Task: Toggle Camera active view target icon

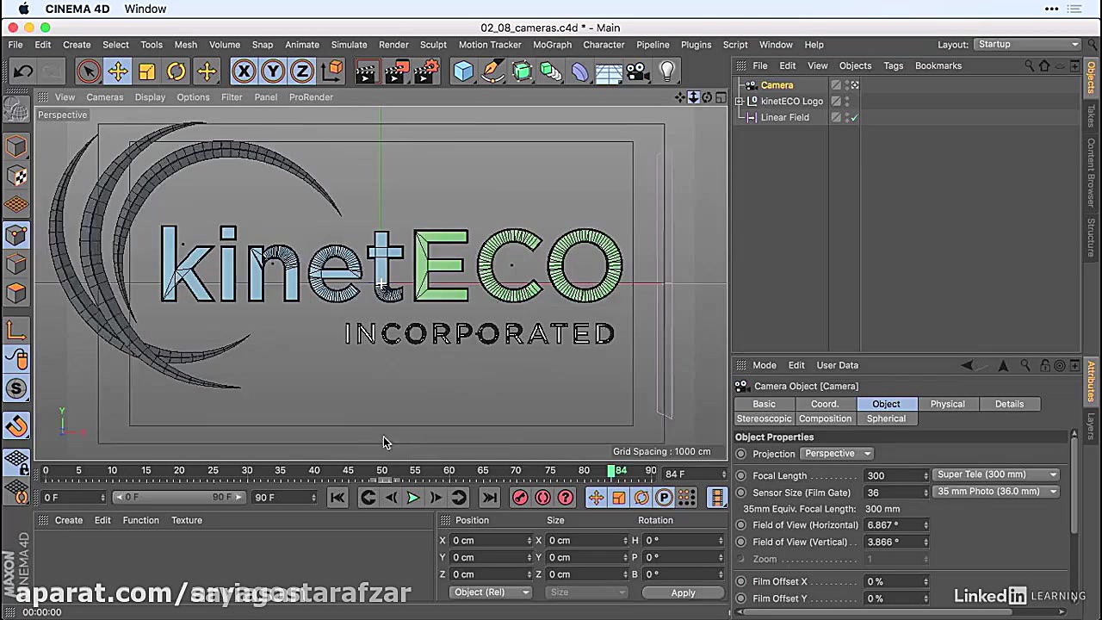Action: [854, 85]
